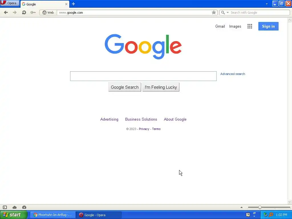The height and width of the screenshot is (219, 292).
Task: Click the network pen tray icon
Action: coord(265,215)
